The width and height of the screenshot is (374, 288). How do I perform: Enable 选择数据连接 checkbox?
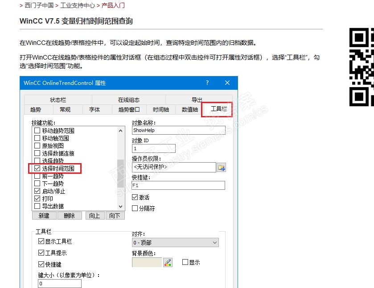click(x=37, y=153)
